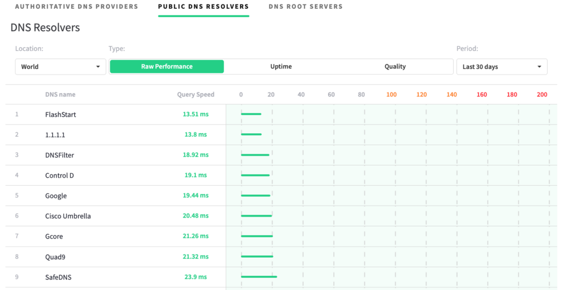
Task: Click the DNS name column header
Action: pyautogui.click(x=60, y=94)
